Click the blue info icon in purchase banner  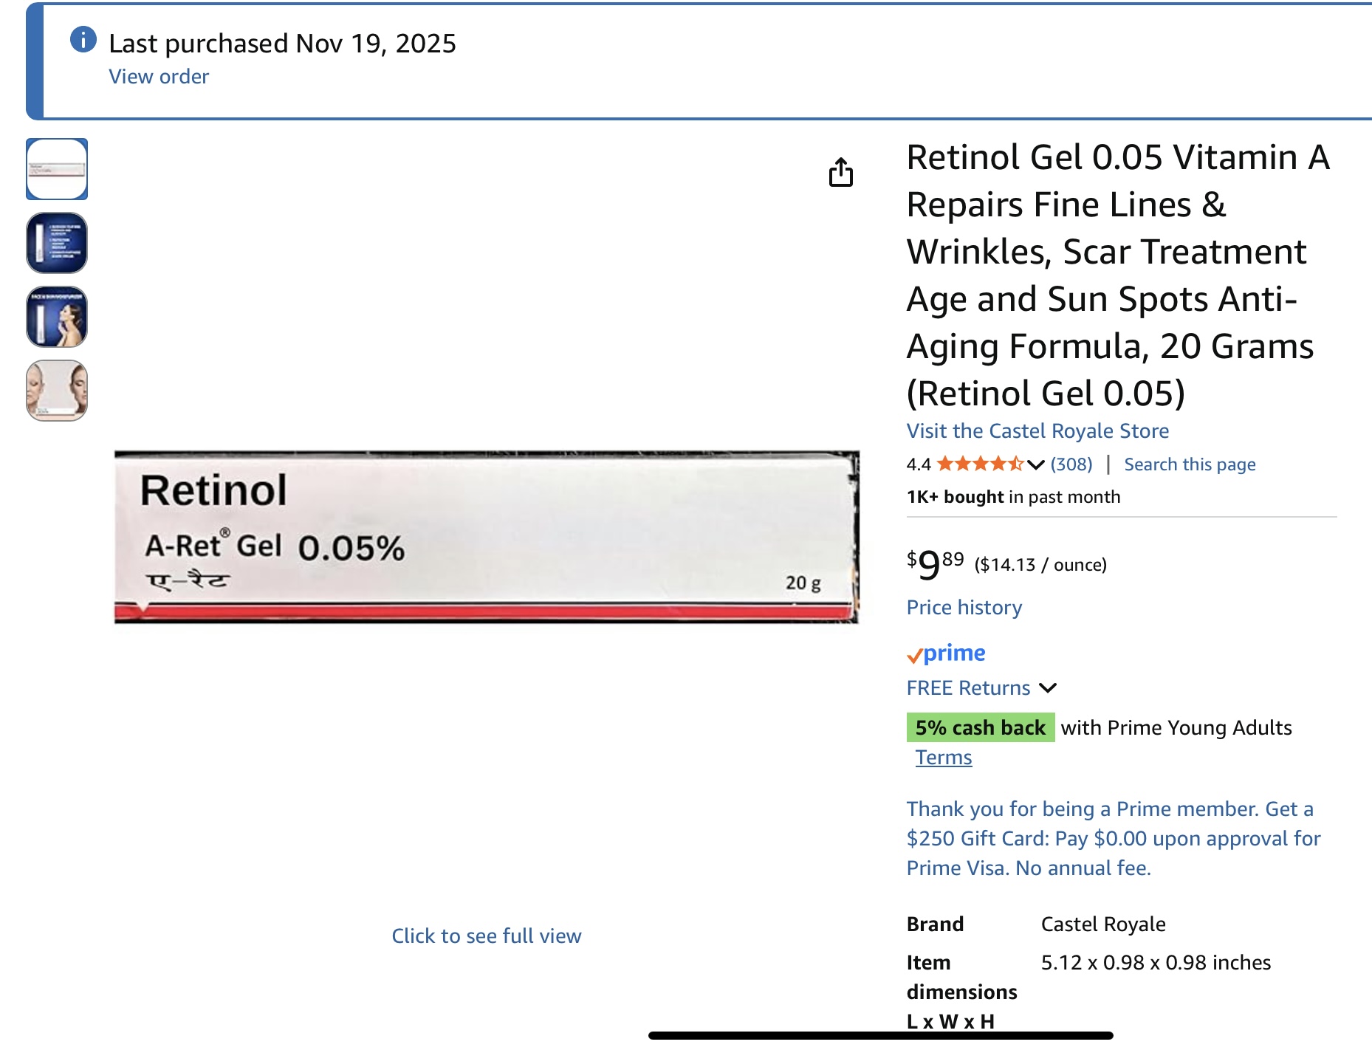[83, 39]
